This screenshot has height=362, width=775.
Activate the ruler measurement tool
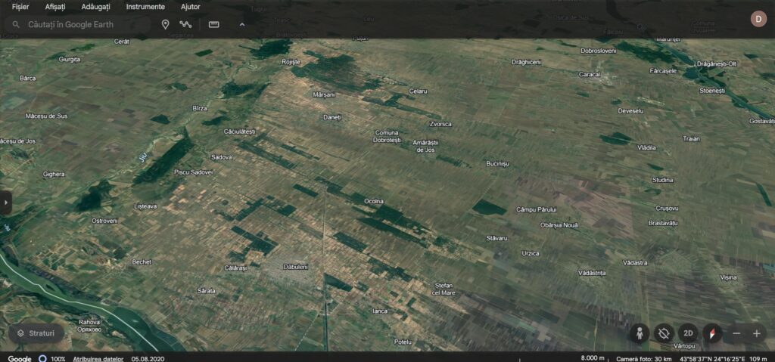coord(213,24)
